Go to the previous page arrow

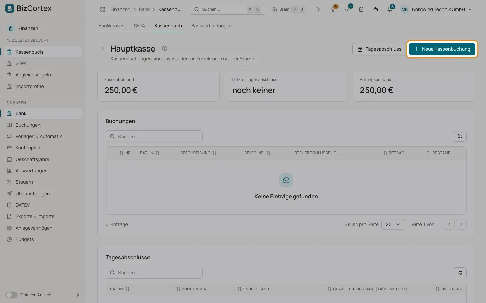[x=449, y=224]
